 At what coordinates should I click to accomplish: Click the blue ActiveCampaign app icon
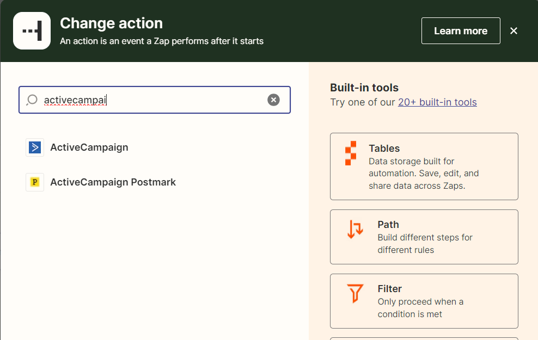point(35,147)
